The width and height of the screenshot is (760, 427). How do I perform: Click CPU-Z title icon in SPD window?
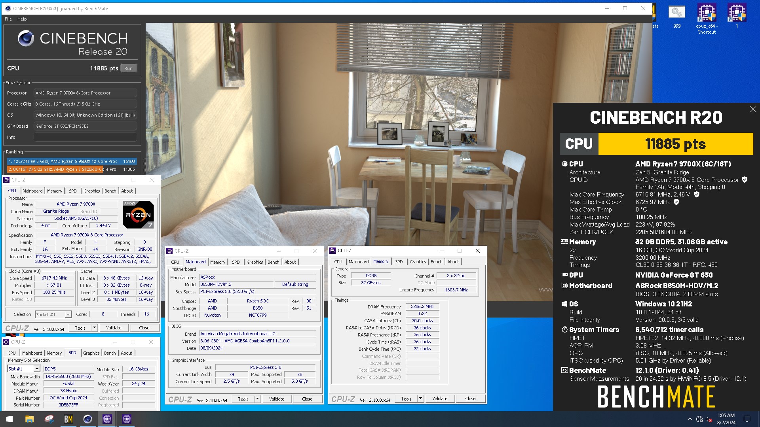[6, 342]
